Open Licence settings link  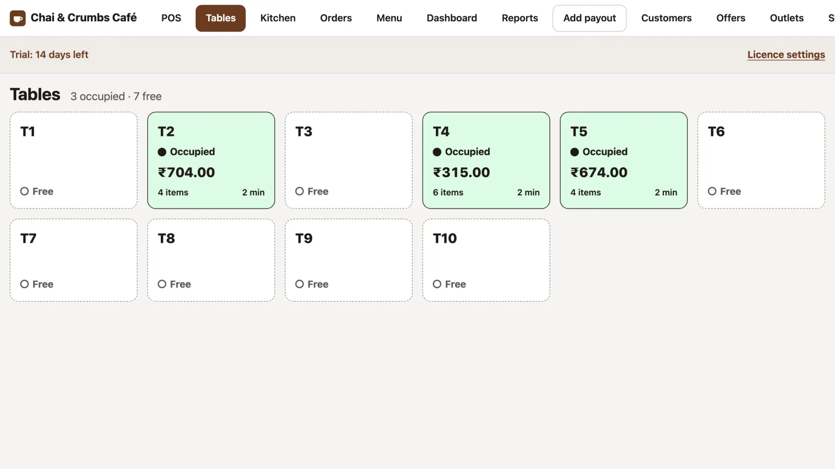pos(786,55)
